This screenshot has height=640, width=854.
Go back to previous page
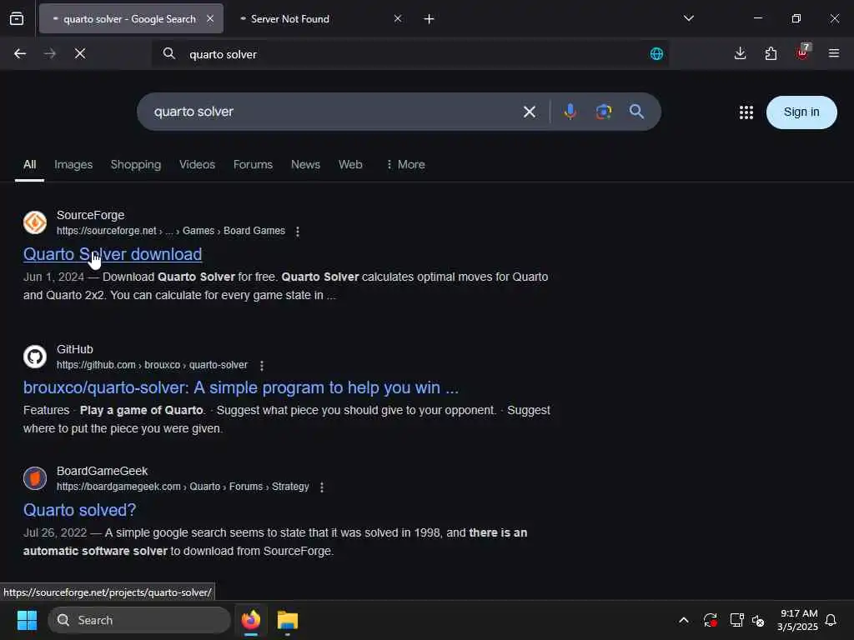(20, 53)
